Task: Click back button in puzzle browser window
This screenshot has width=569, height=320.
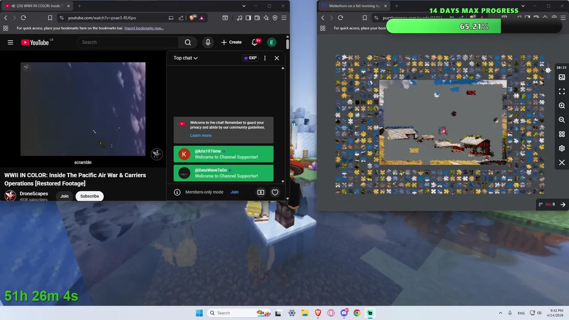Action: pyautogui.click(x=323, y=18)
